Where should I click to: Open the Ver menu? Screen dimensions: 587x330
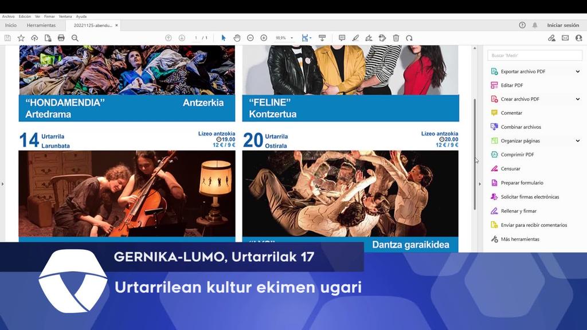[x=37, y=17]
